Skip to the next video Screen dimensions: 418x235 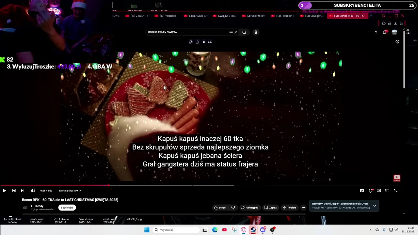click(22, 191)
